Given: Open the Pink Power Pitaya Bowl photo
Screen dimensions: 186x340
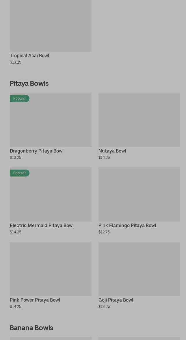Looking at the screenshot, I should tap(51, 269).
